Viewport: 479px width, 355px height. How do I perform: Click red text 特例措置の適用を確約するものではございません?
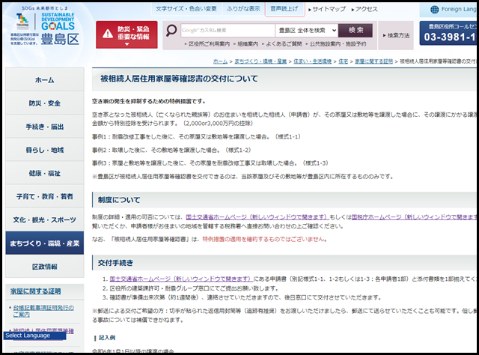coord(264,239)
